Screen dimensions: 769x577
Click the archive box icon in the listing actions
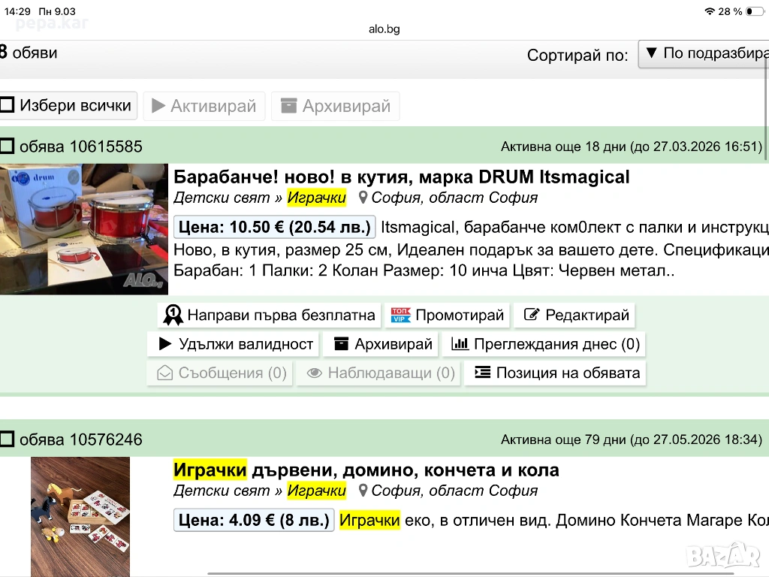(x=342, y=344)
